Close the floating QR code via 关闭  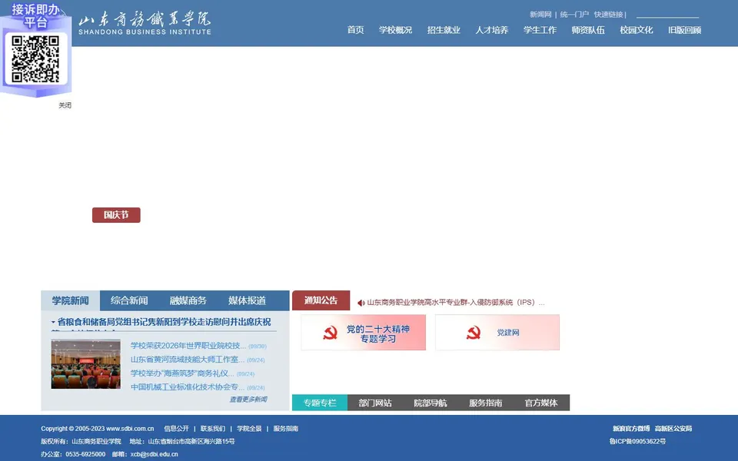(65, 105)
